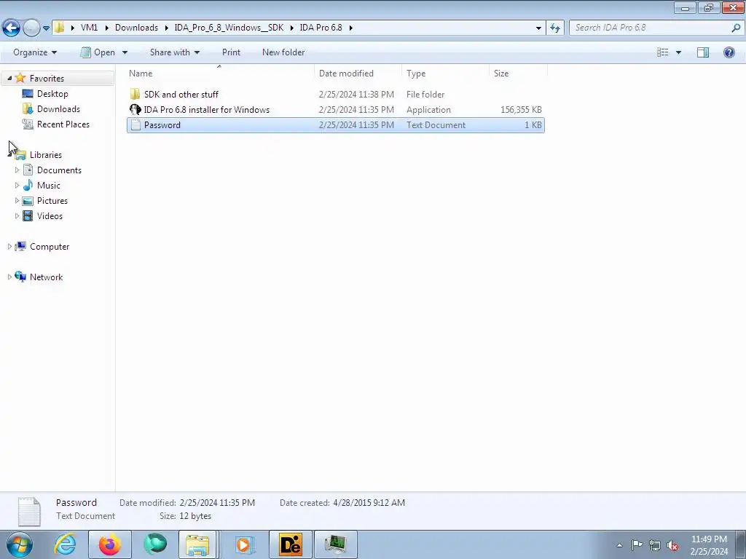Open the De application taskbar icon
This screenshot has width=746, height=559.
(x=291, y=544)
